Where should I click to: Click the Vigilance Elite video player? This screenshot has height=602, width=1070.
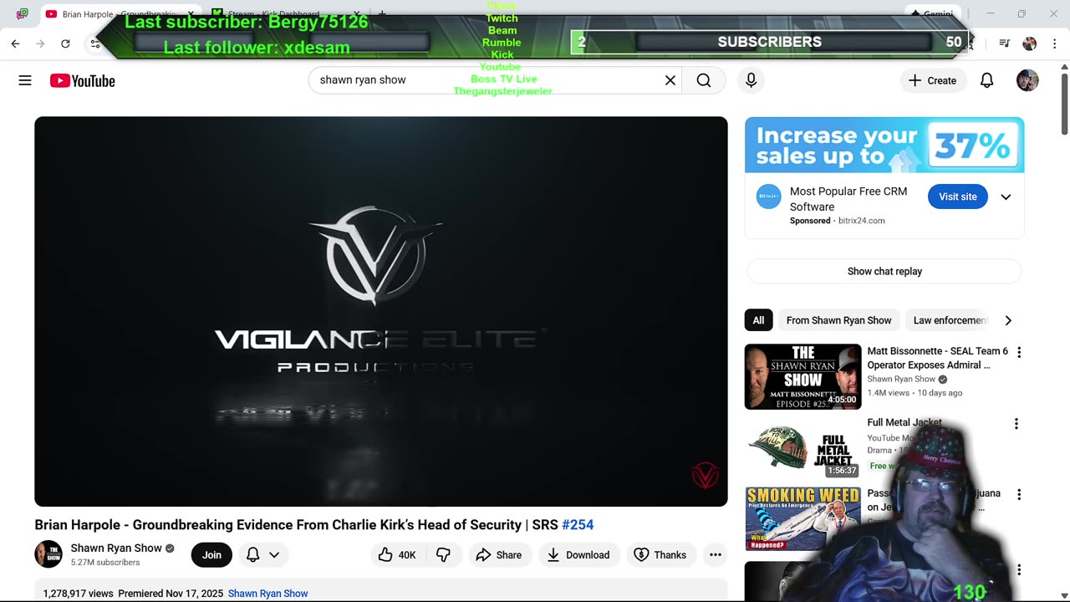pyautogui.click(x=381, y=311)
